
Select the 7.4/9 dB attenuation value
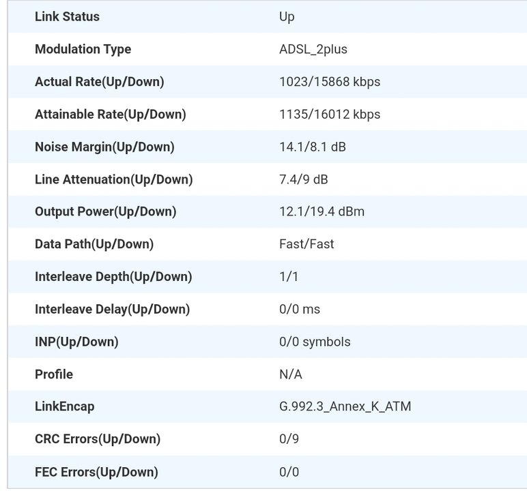click(x=304, y=179)
